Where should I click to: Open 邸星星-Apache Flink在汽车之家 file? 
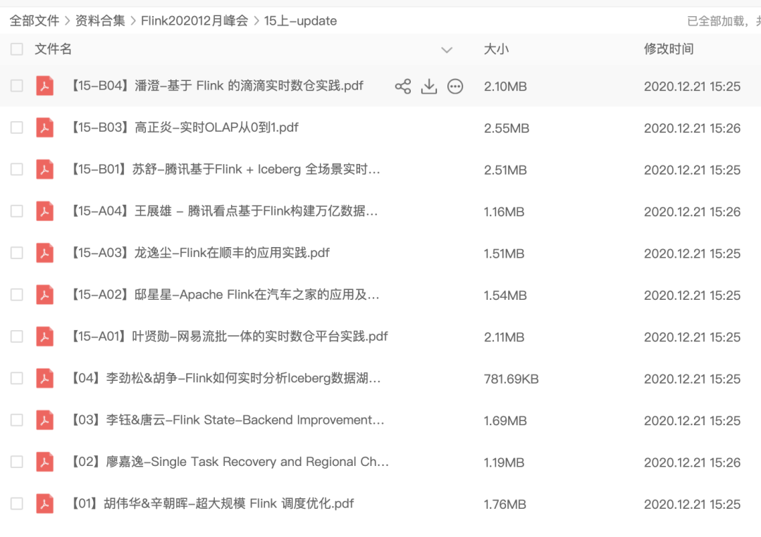tap(225, 295)
